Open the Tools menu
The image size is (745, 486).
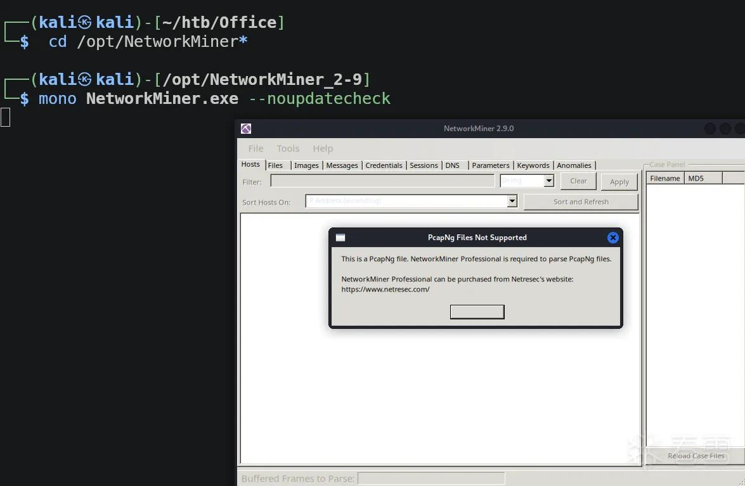[288, 148]
